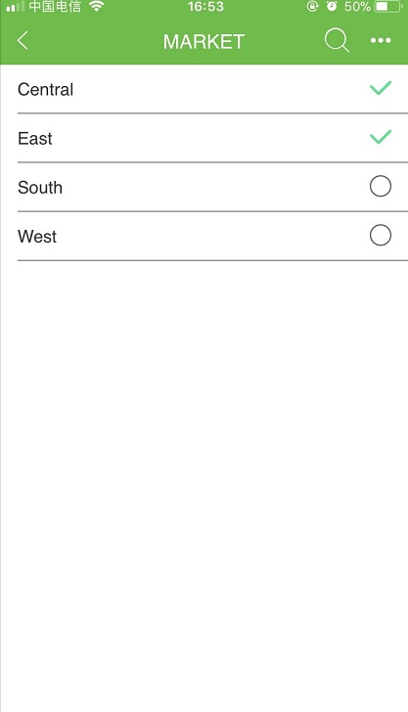Tap the East list row label
The height and width of the screenshot is (712, 408).
coord(35,139)
